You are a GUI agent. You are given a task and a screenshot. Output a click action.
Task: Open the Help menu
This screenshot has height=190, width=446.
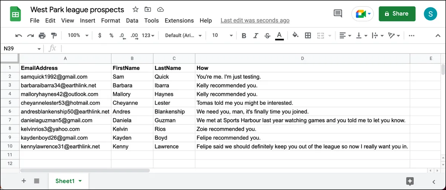[x=206, y=20]
